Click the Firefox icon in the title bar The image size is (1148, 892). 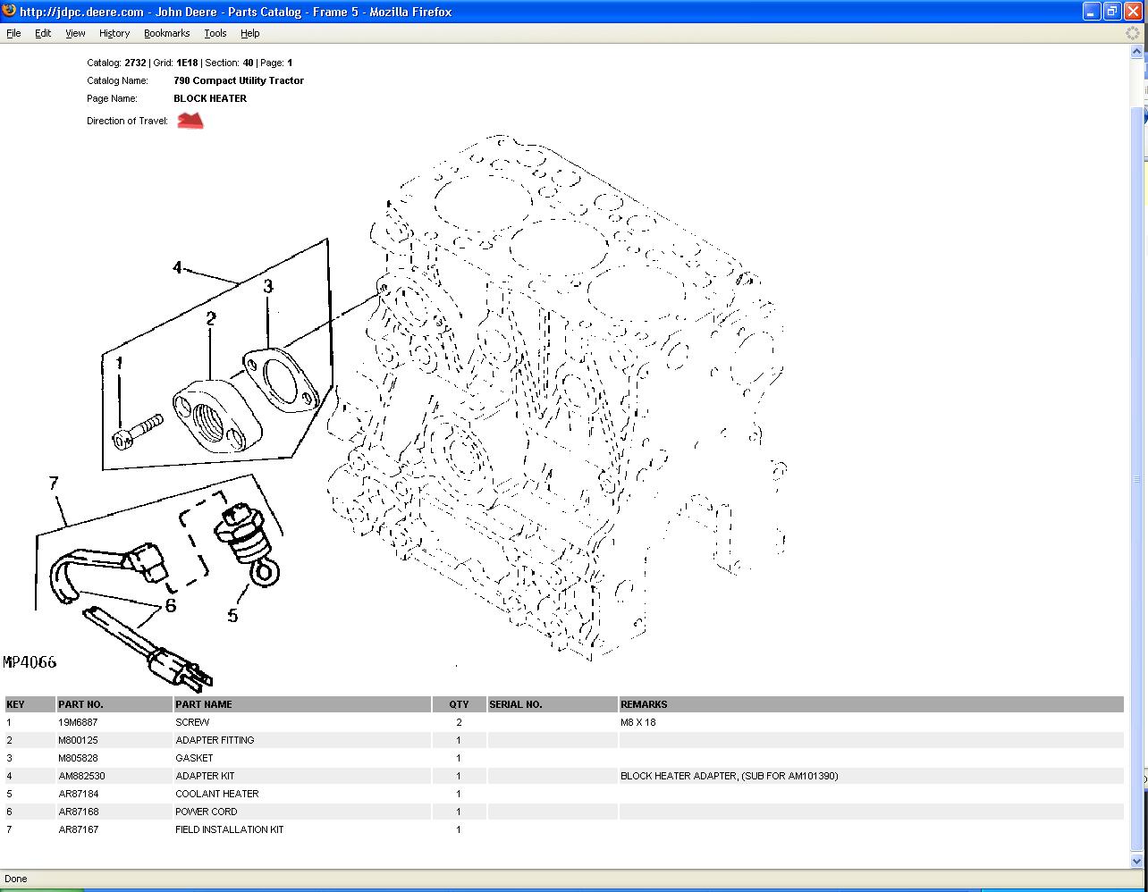point(10,12)
